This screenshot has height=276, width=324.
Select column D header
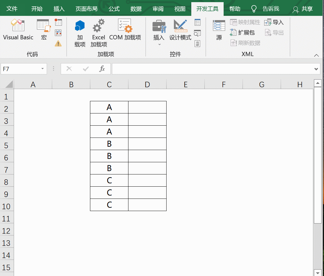pos(147,84)
